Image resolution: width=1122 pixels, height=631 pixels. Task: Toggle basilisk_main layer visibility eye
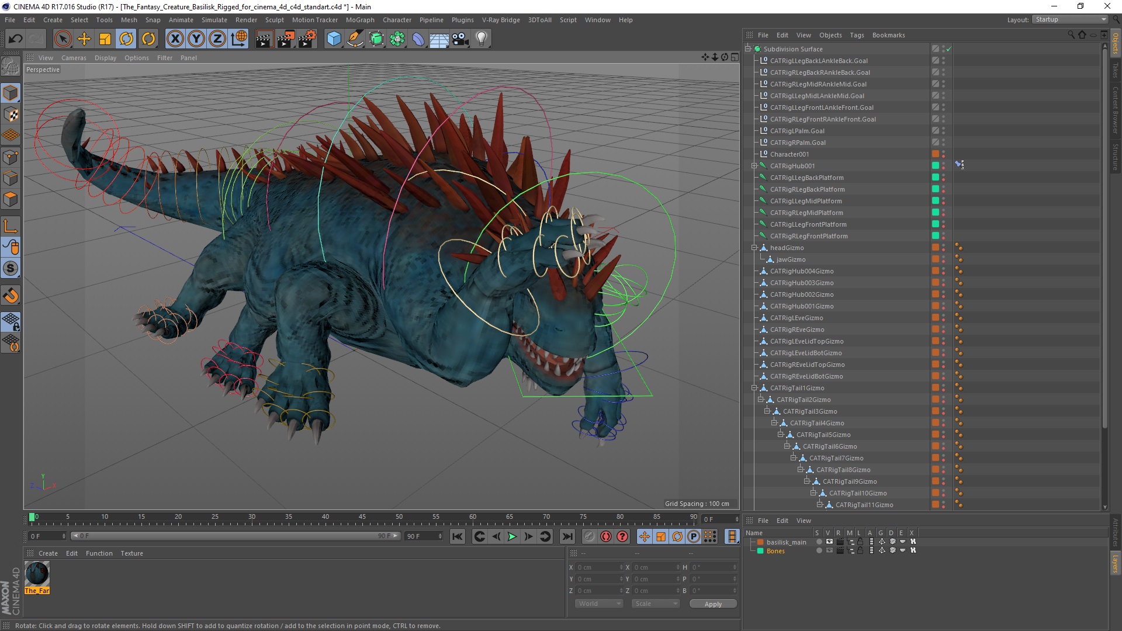click(829, 542)
